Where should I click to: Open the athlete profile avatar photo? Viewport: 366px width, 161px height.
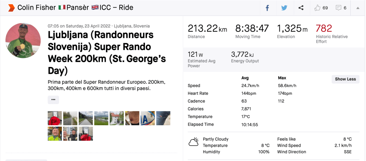point(23,40)
